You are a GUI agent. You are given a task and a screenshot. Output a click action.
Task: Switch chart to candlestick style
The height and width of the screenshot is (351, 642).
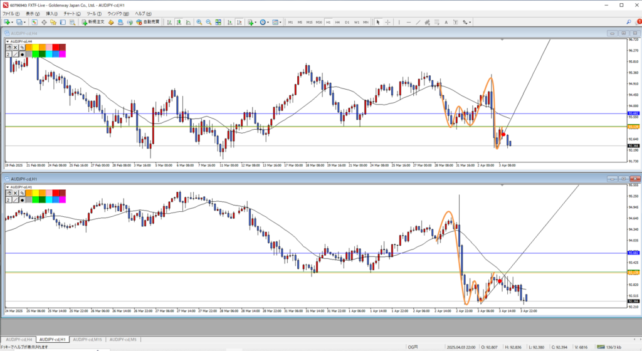click(x=179, y=22)
